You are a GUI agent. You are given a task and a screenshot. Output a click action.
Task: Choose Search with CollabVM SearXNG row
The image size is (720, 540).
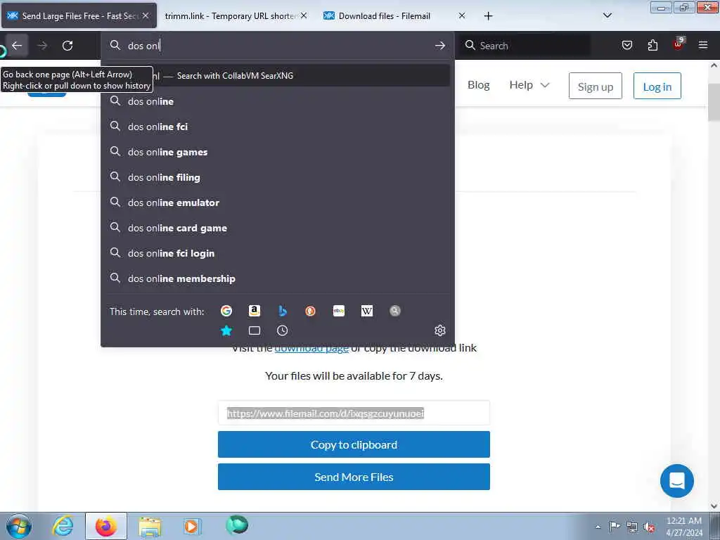tap(277, 75)
